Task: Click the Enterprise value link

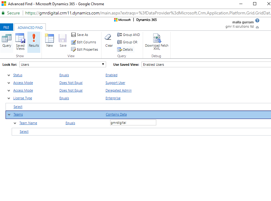Action: 113,98
